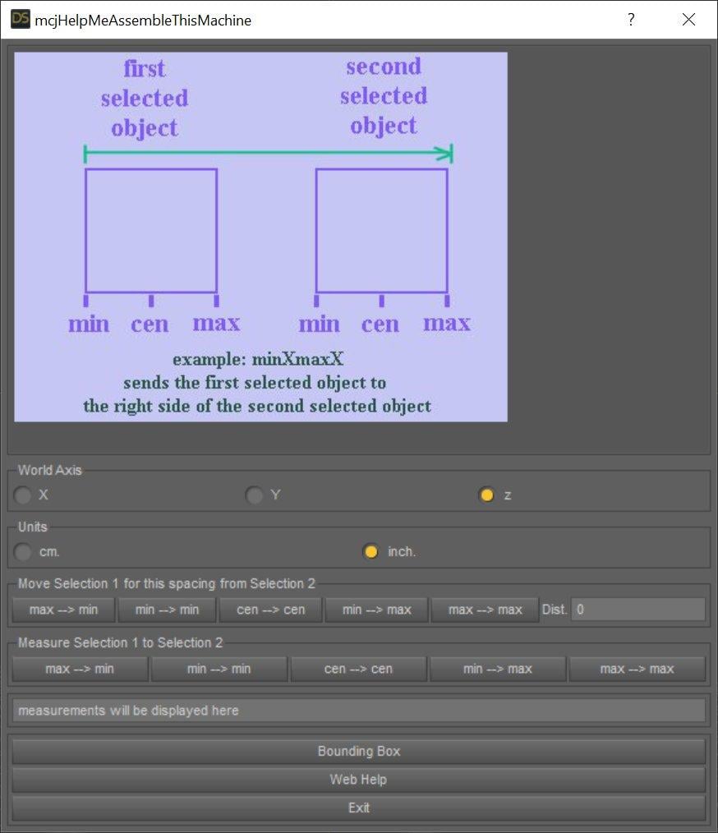Click the measurements display field

(x=358, y=711)
